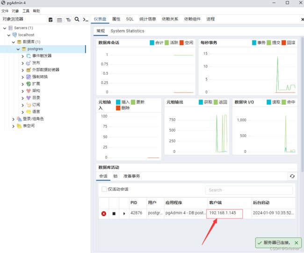This screenshot has width=304, height=253.
Task: Select the 架构 schemas tree item
Action: point(36,91)
